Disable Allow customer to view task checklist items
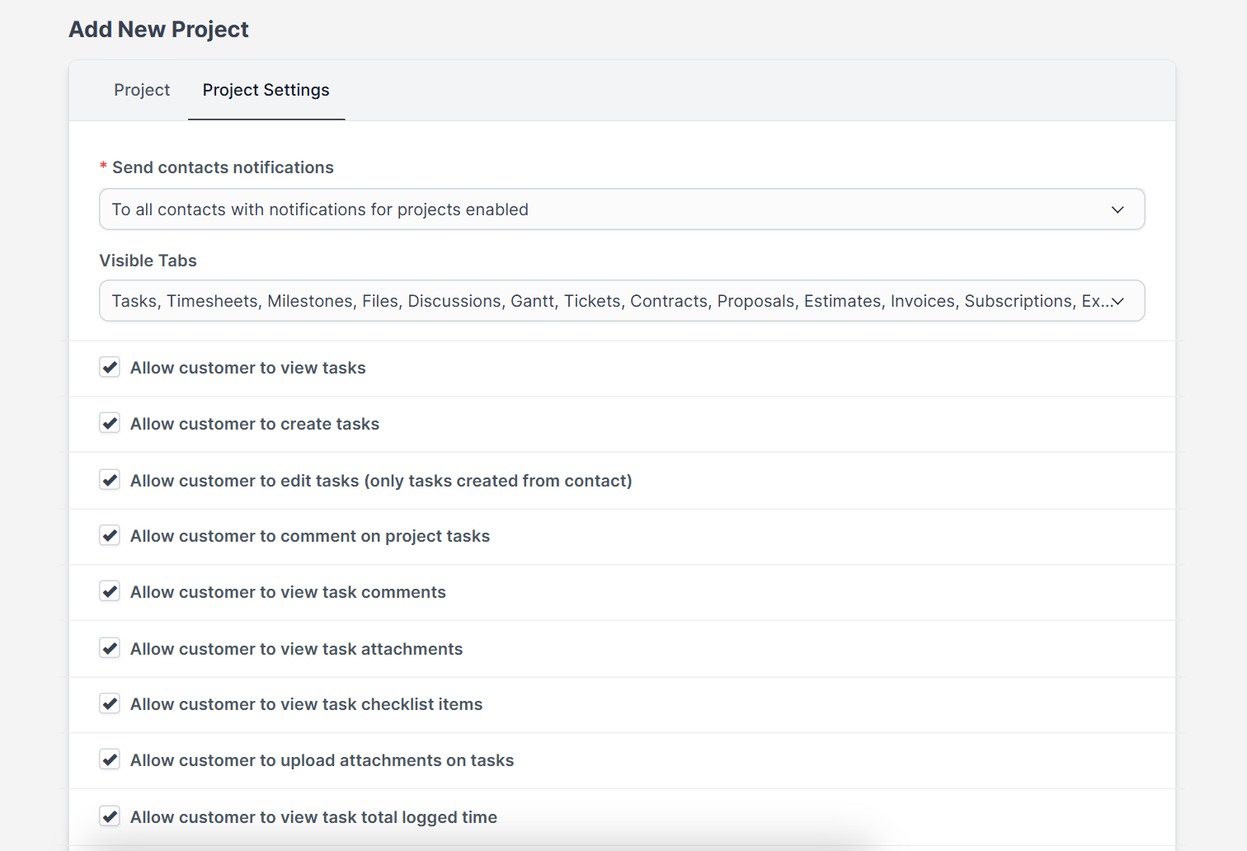 (x=110, y=703)
